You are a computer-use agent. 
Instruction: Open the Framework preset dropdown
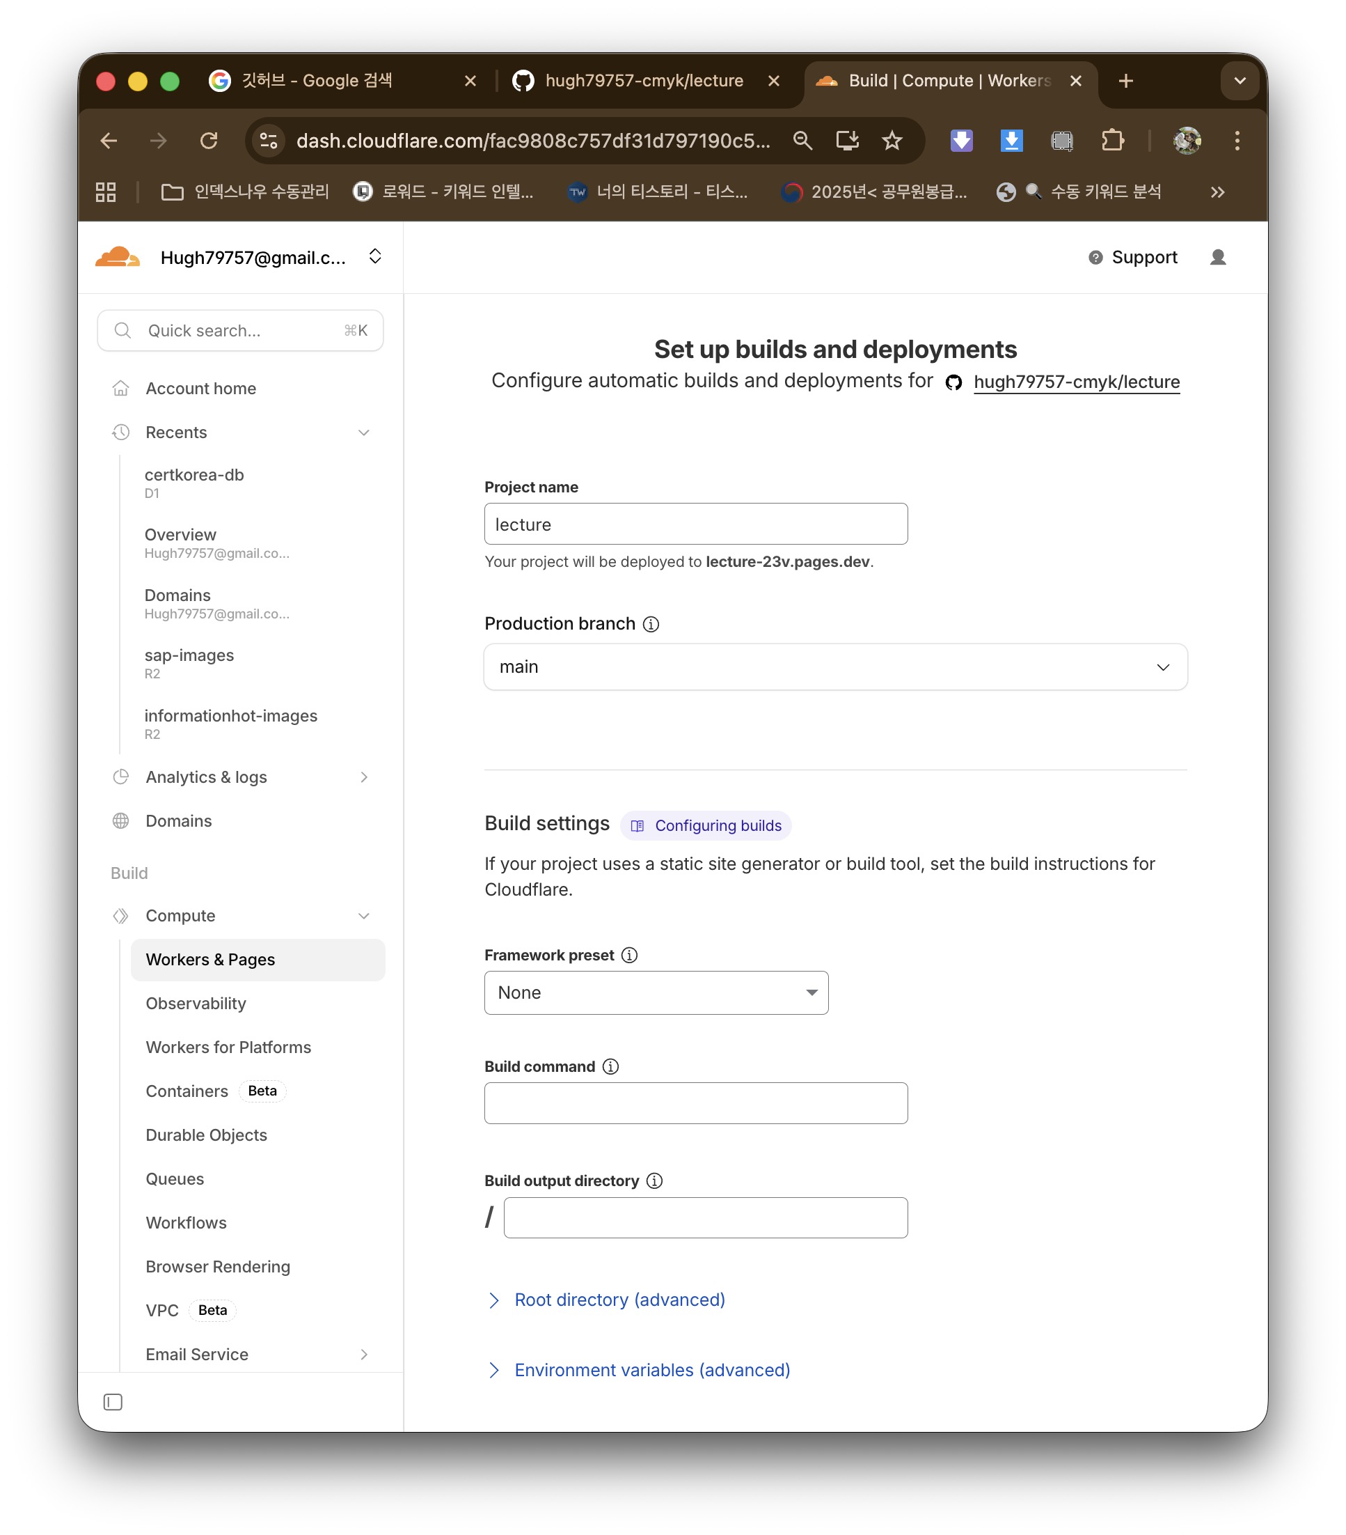(x=656, y=992)
